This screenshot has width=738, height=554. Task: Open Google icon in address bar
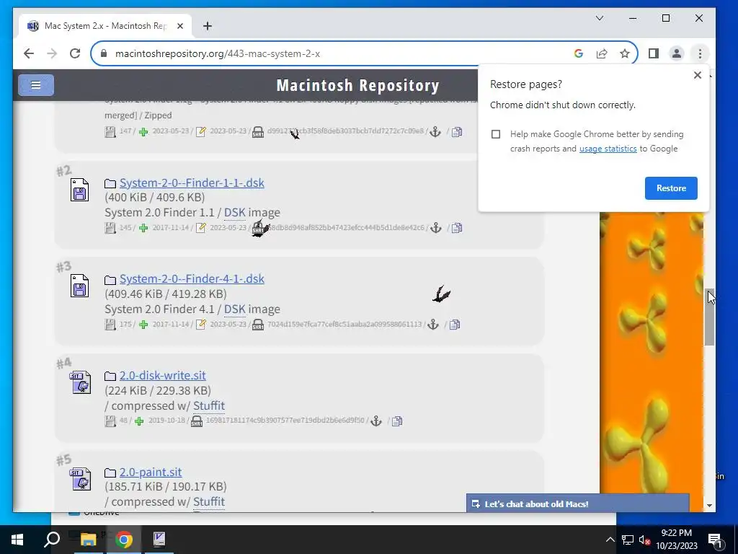point(579,53)
